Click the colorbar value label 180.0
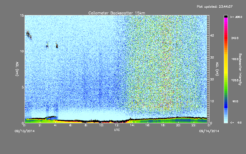The image size is (246, 154). [x=235, y=59]
